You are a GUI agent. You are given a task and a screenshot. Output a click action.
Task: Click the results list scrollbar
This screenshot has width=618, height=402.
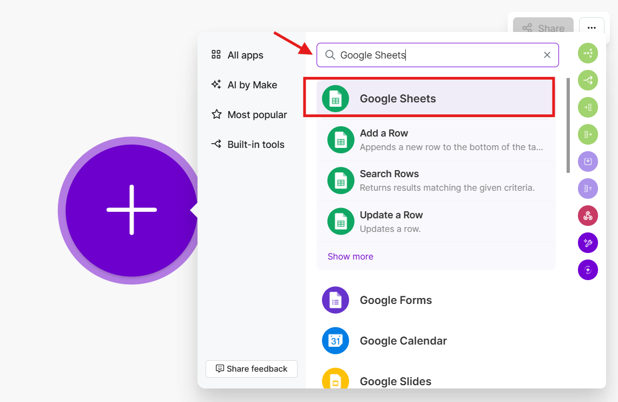click(x=568, y=126)
